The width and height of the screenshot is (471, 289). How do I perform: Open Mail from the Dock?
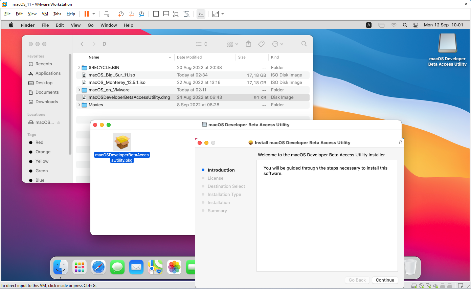click(x=136, y=267)
